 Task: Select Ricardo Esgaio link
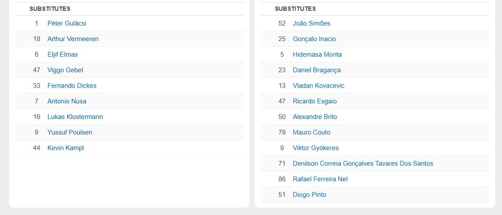315,101
